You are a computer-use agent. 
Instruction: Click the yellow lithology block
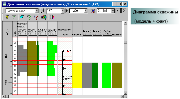77,75
